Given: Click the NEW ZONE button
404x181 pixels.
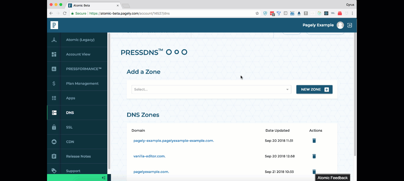Looking at the screenshot, I should [x=314, y=89].
